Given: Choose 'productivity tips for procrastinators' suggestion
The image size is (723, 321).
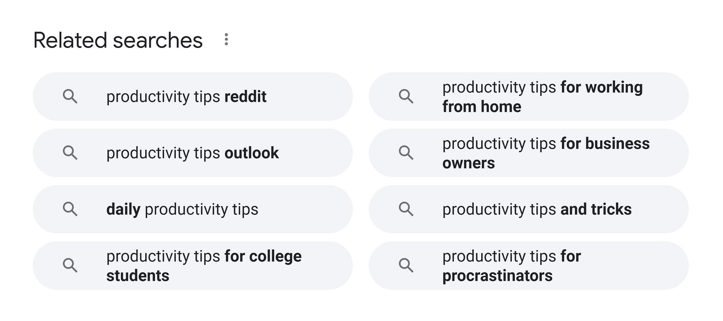Looking at the screenshot, I should 529,265.
